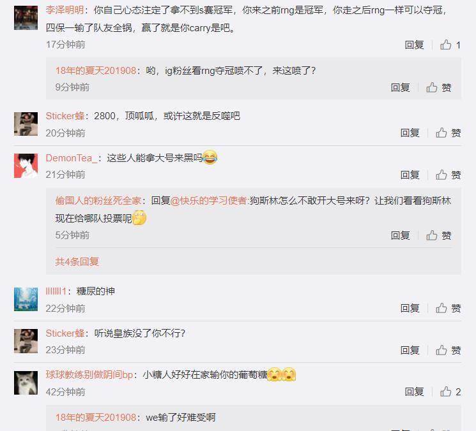
Task: Open IIIIIII1's blue avatar thumbnail
Action: point(26,299)
